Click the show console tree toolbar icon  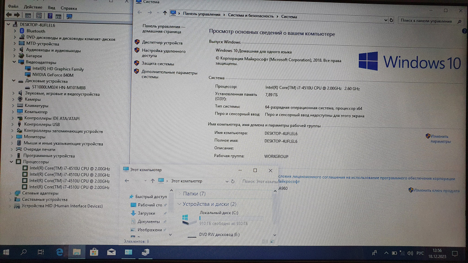click(x=28, y=15)
